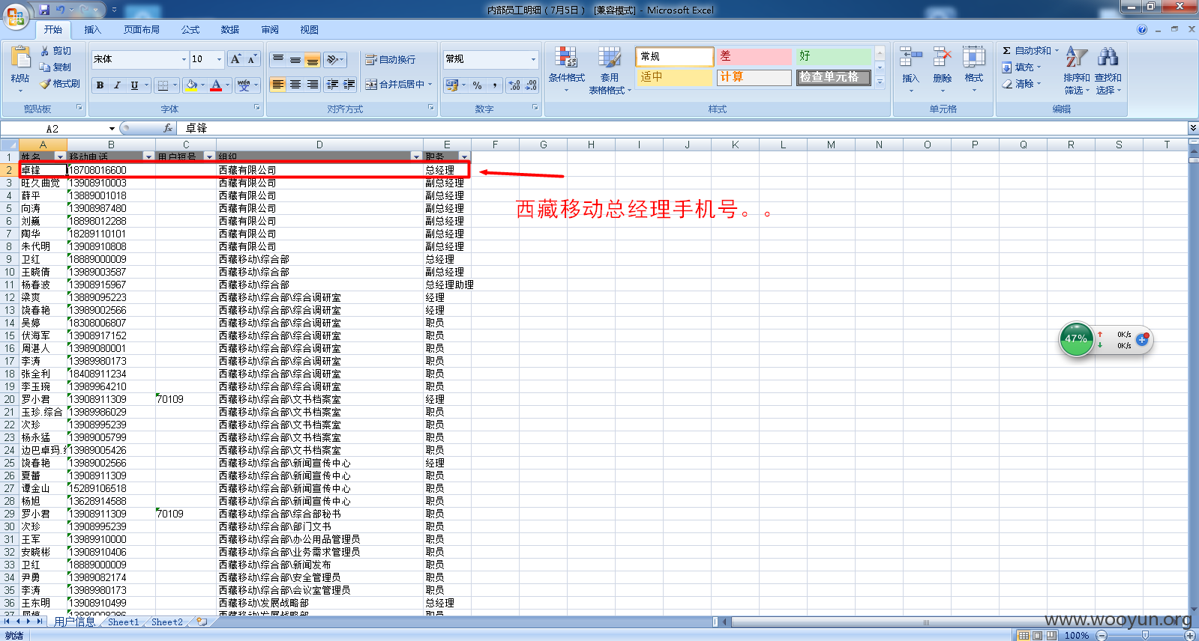Viewport: 1199px width, 641px height.
Task: Apply the 检查单元格 cell style
Action: [x=834, y=77]
